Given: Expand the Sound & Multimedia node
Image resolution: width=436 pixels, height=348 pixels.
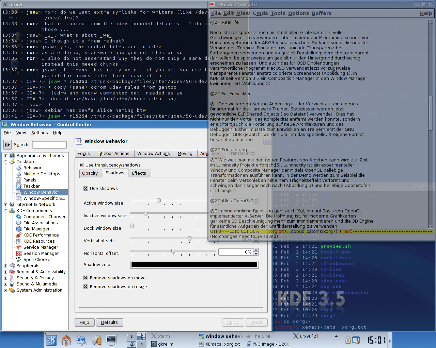Looking at the screenshot, I should [5, 284].
